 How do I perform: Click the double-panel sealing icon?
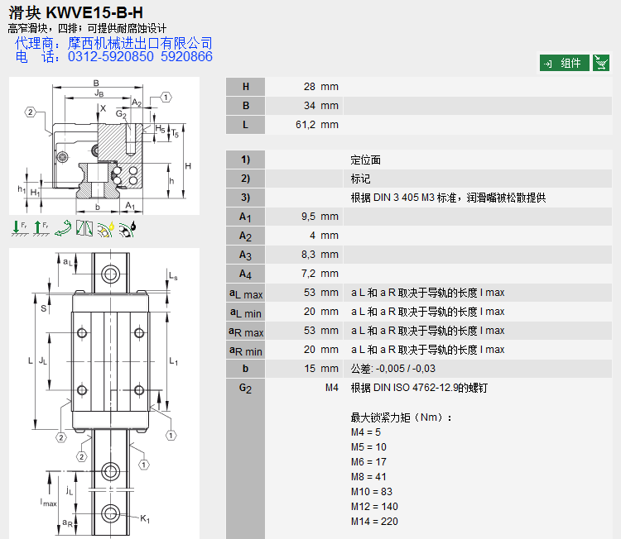pyautogui.click(x=84, y=228)
